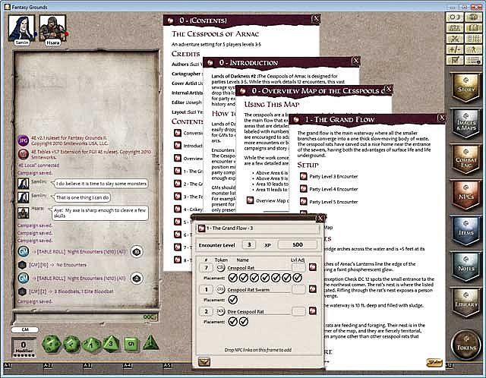Edit the Cesspool Rat count field showing 7

pos(206,267)
